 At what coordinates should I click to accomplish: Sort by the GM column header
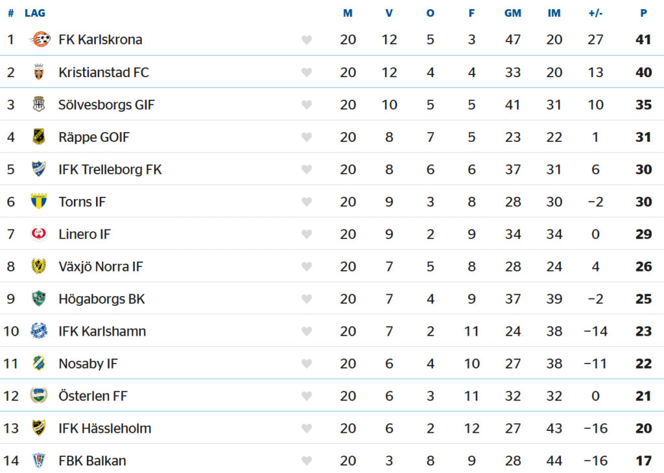click(x=512, y=13)
